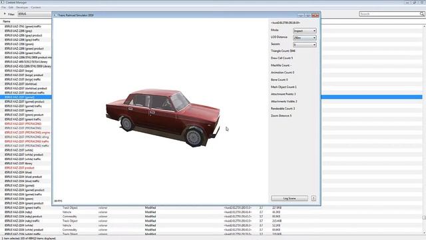Close the Trainz Railroad Simulator preview window
Viewport: 426px width, 240px height.
click(x=315, y=15)
